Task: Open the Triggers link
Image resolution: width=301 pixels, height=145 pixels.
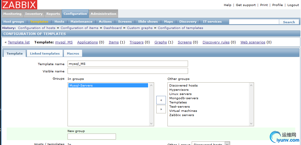Action: pos(137,42)
